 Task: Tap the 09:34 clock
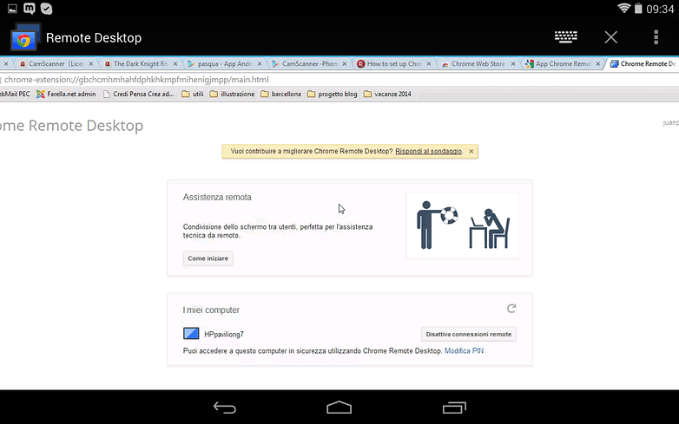tap(660, 9)
